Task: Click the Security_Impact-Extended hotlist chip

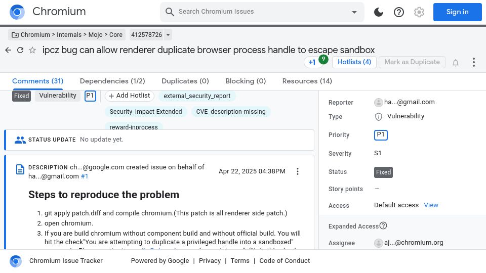Action: point(146,111)
